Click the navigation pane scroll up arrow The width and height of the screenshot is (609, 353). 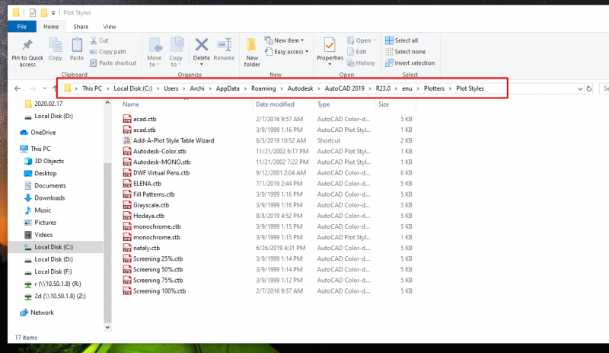[x=107, y=103]
